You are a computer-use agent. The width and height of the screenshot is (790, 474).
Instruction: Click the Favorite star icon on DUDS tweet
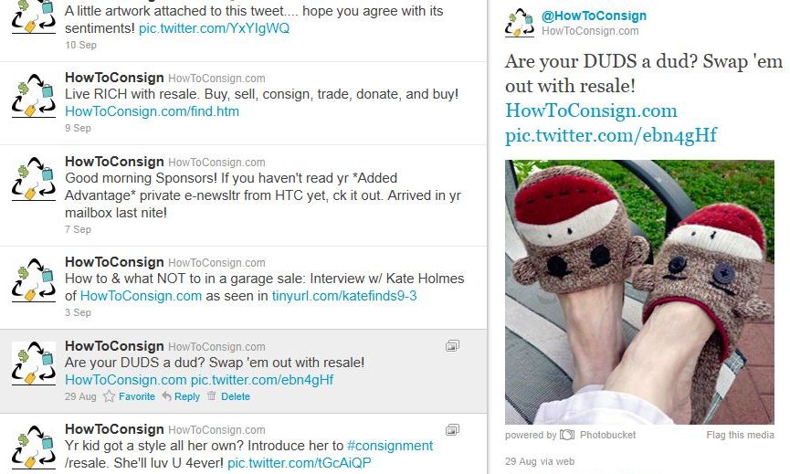point(109,396)
